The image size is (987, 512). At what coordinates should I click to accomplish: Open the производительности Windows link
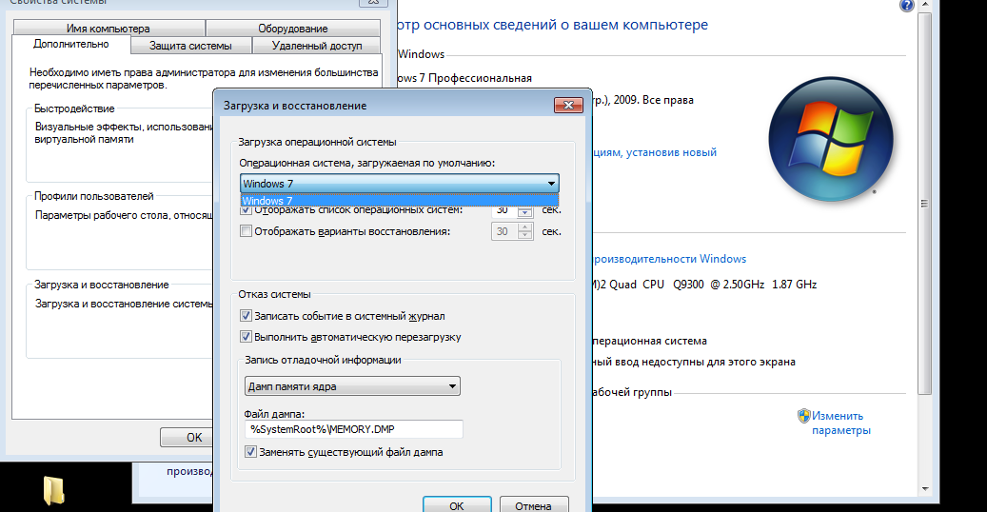[669, 259]
